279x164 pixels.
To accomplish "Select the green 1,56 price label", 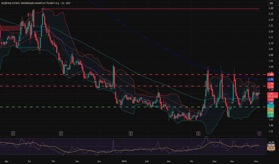I will click(271, 112).
